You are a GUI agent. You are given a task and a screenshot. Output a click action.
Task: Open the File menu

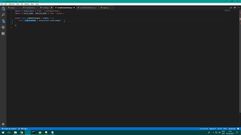click(x=2, y=4)
